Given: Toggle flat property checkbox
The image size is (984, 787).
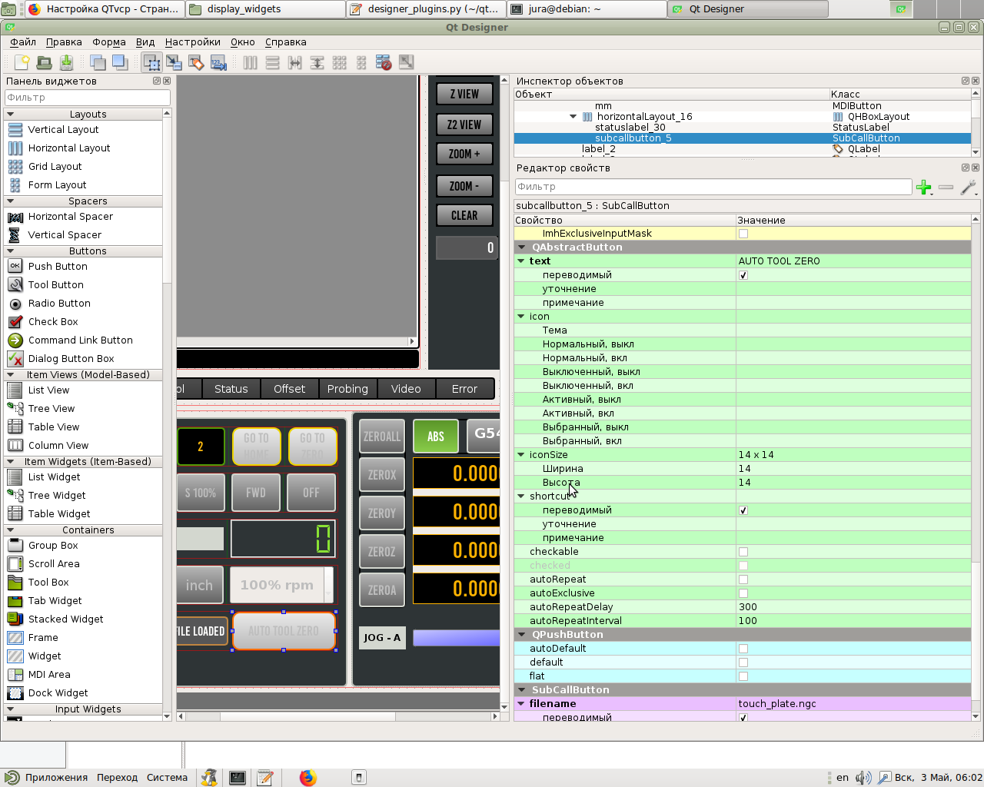Looking at the screenshot, I should (743, 676).
